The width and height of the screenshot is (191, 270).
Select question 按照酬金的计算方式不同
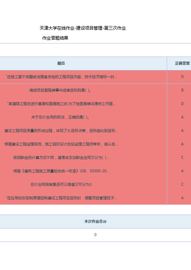(x=61, y=158)
